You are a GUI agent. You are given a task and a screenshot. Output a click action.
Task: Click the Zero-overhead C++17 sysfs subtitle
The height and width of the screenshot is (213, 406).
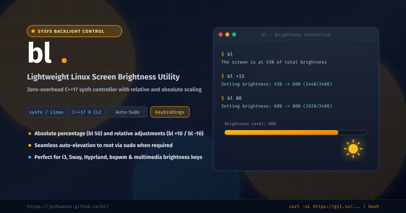114,90
